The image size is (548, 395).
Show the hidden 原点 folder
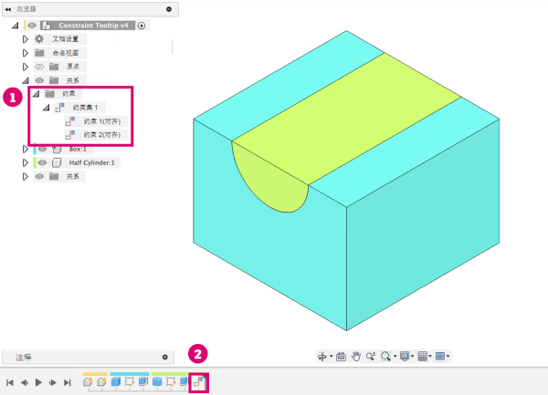coord(39,67)
